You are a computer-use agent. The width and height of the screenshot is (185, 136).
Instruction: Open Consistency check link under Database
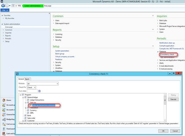167,55
